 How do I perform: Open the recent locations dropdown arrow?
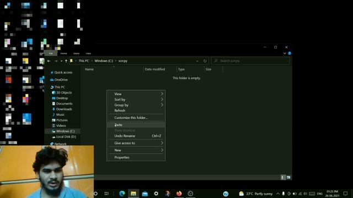[61, 61]
